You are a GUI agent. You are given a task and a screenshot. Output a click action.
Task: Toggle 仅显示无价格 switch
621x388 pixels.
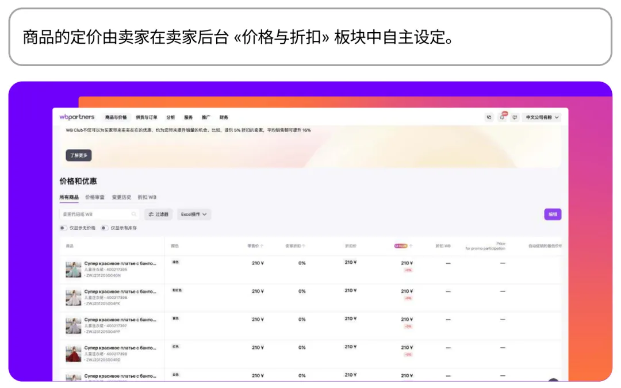click(63, 228)
